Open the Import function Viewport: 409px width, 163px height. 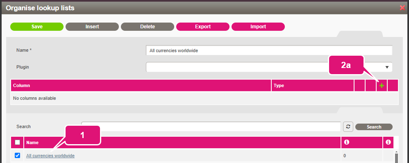pos(258,27)
